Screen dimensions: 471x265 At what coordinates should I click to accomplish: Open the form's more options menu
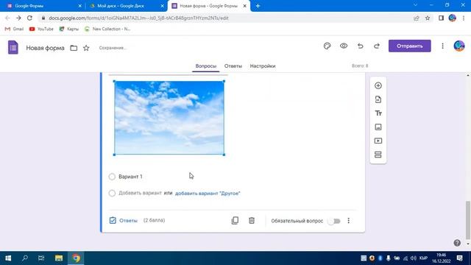pyautogui.click(x=442, y=46)
